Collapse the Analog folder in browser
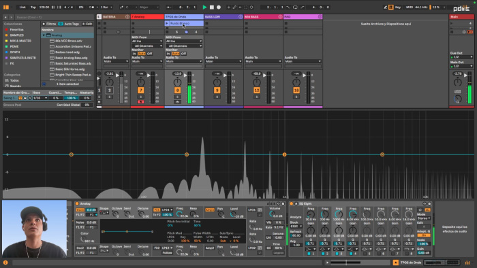Viewport: 477px width, 268px height. pos(44,35)
